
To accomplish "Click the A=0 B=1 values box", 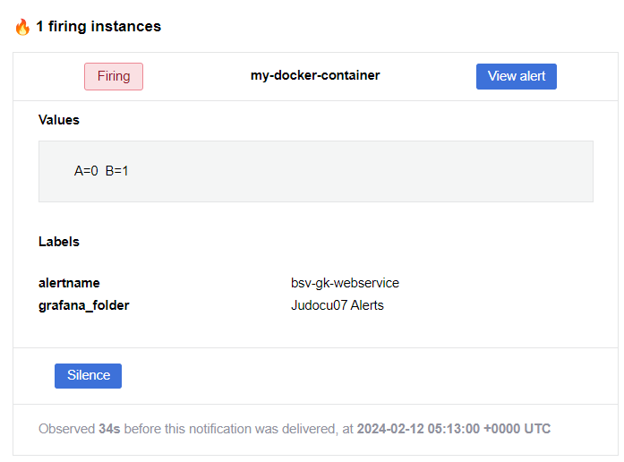I will click(x=316, y=171).
